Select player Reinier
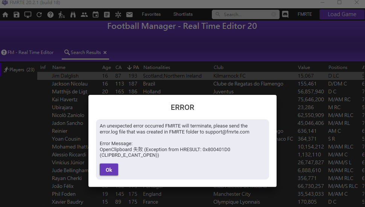The image size is (365, 207). click(x=59, y=131)
